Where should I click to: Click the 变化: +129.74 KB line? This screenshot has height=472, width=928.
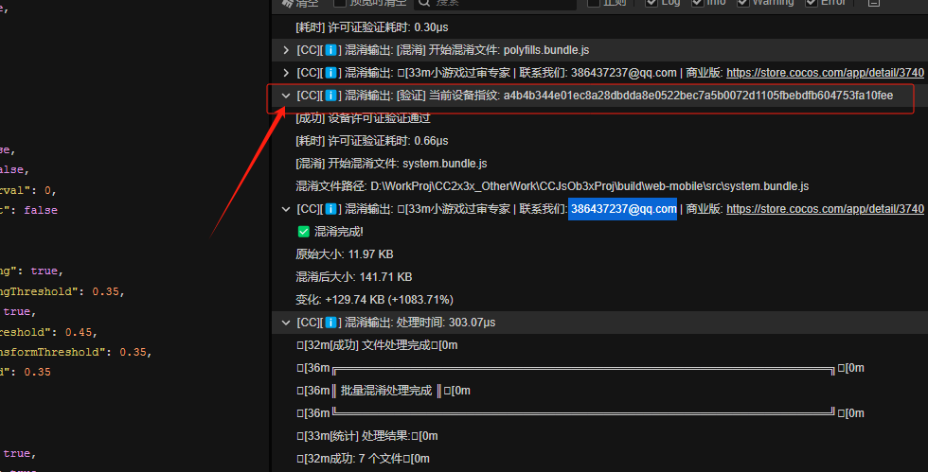(375, 300)
